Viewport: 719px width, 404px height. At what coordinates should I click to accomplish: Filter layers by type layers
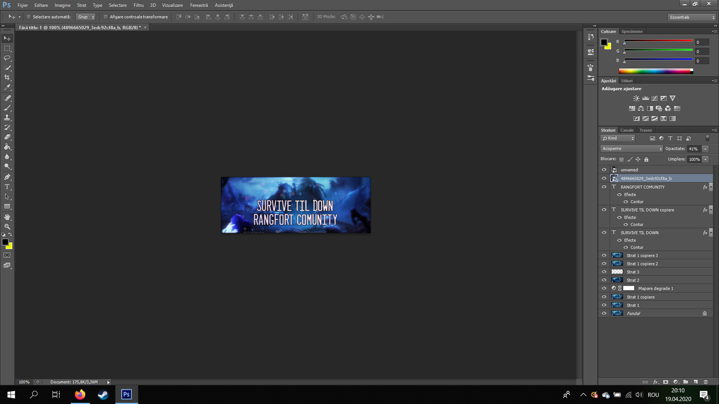[x=670, y=138]
